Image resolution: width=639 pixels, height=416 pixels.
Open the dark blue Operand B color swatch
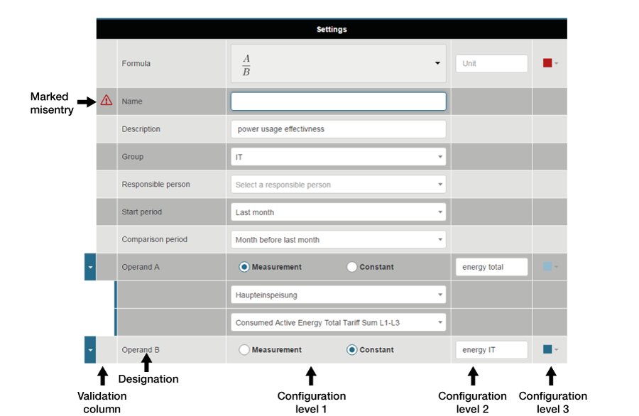pyautogui.click(x=550, y=349)
